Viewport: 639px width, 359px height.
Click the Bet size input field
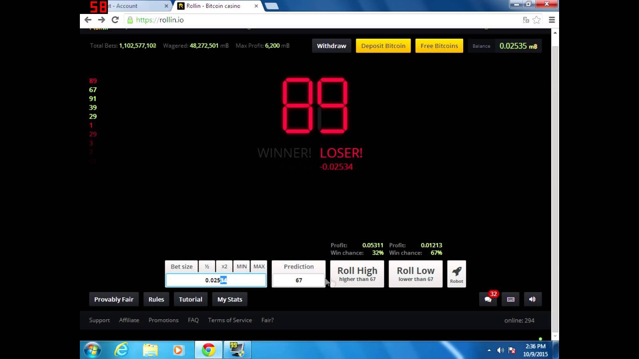click(216, 280)
